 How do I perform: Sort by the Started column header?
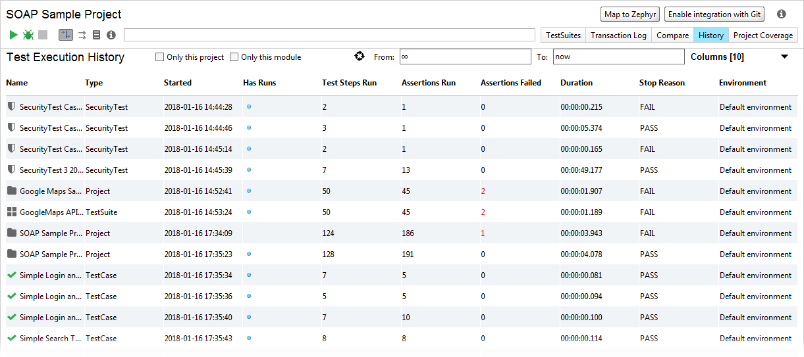178,83
